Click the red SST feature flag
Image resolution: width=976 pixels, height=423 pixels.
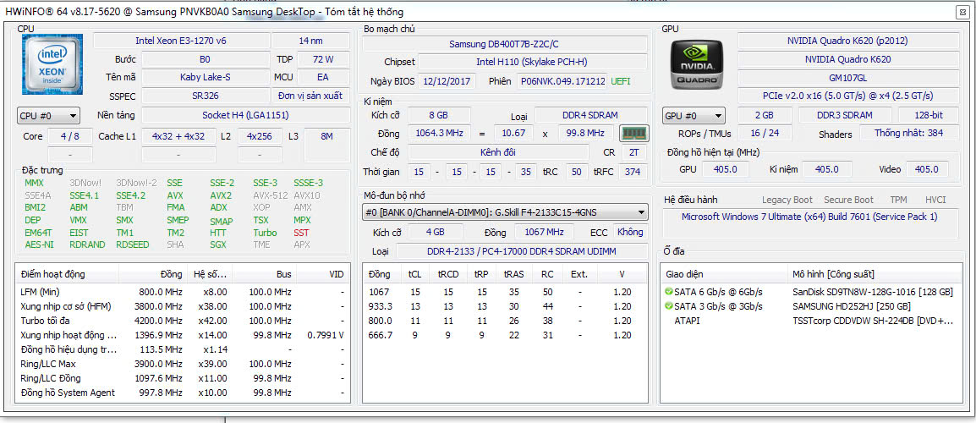click(301, 233)
